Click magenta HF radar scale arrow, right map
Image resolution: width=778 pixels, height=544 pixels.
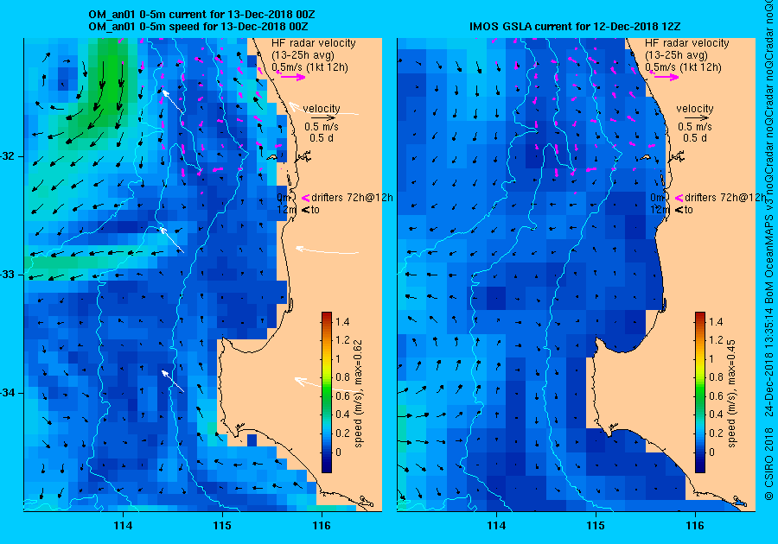pos(665,77)
